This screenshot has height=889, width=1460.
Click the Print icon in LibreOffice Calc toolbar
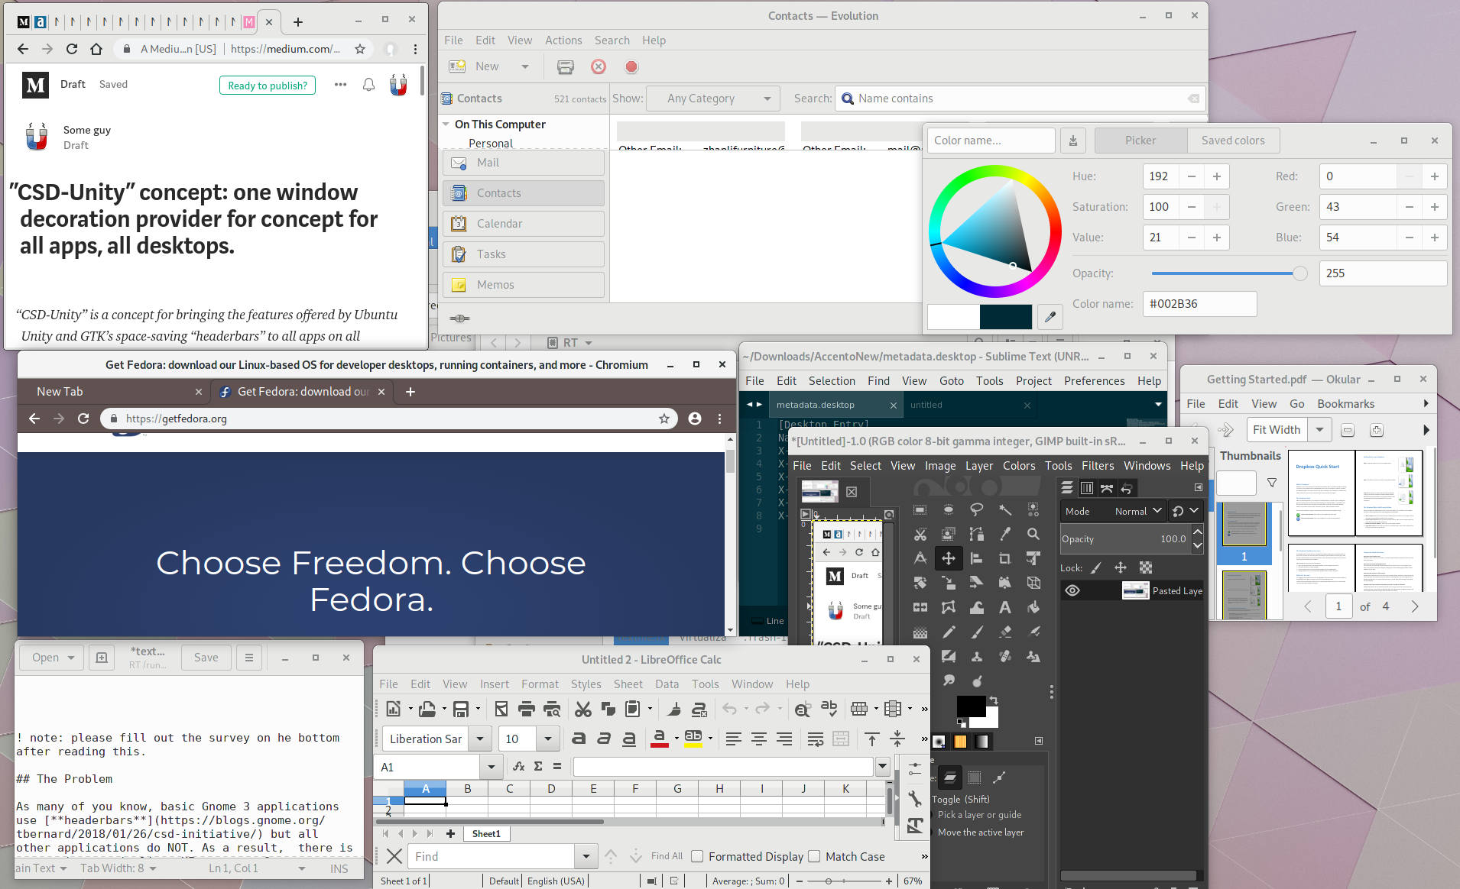pos(527,710)
